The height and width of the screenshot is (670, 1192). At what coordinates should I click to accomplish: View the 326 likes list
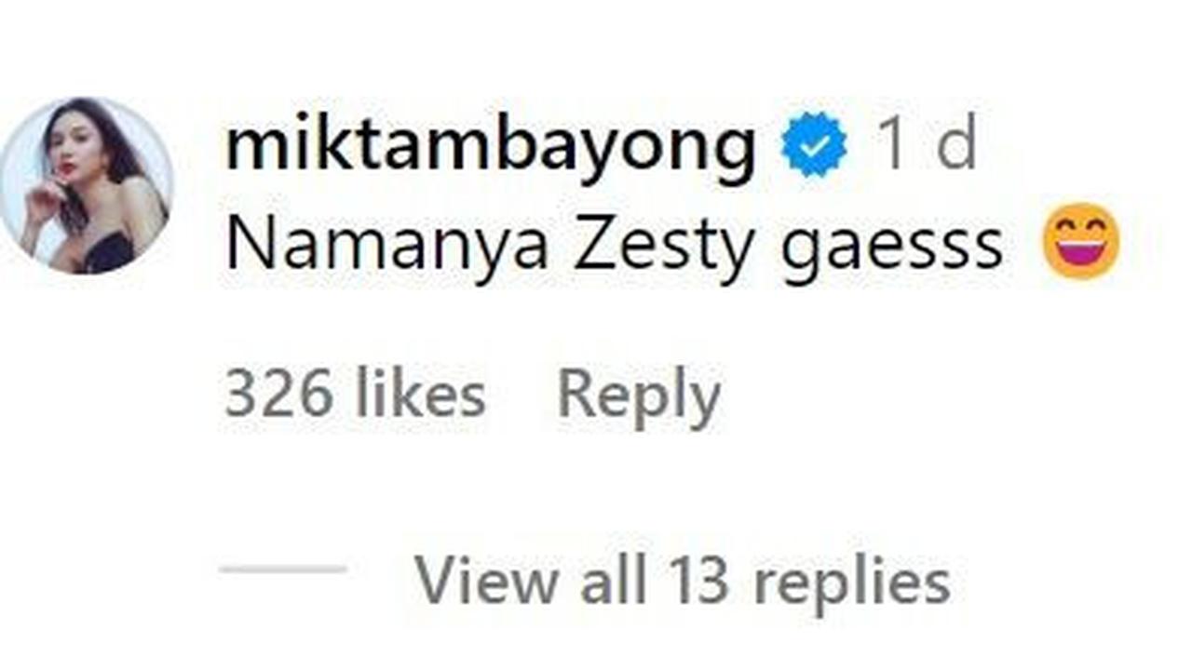click(355, 394)
